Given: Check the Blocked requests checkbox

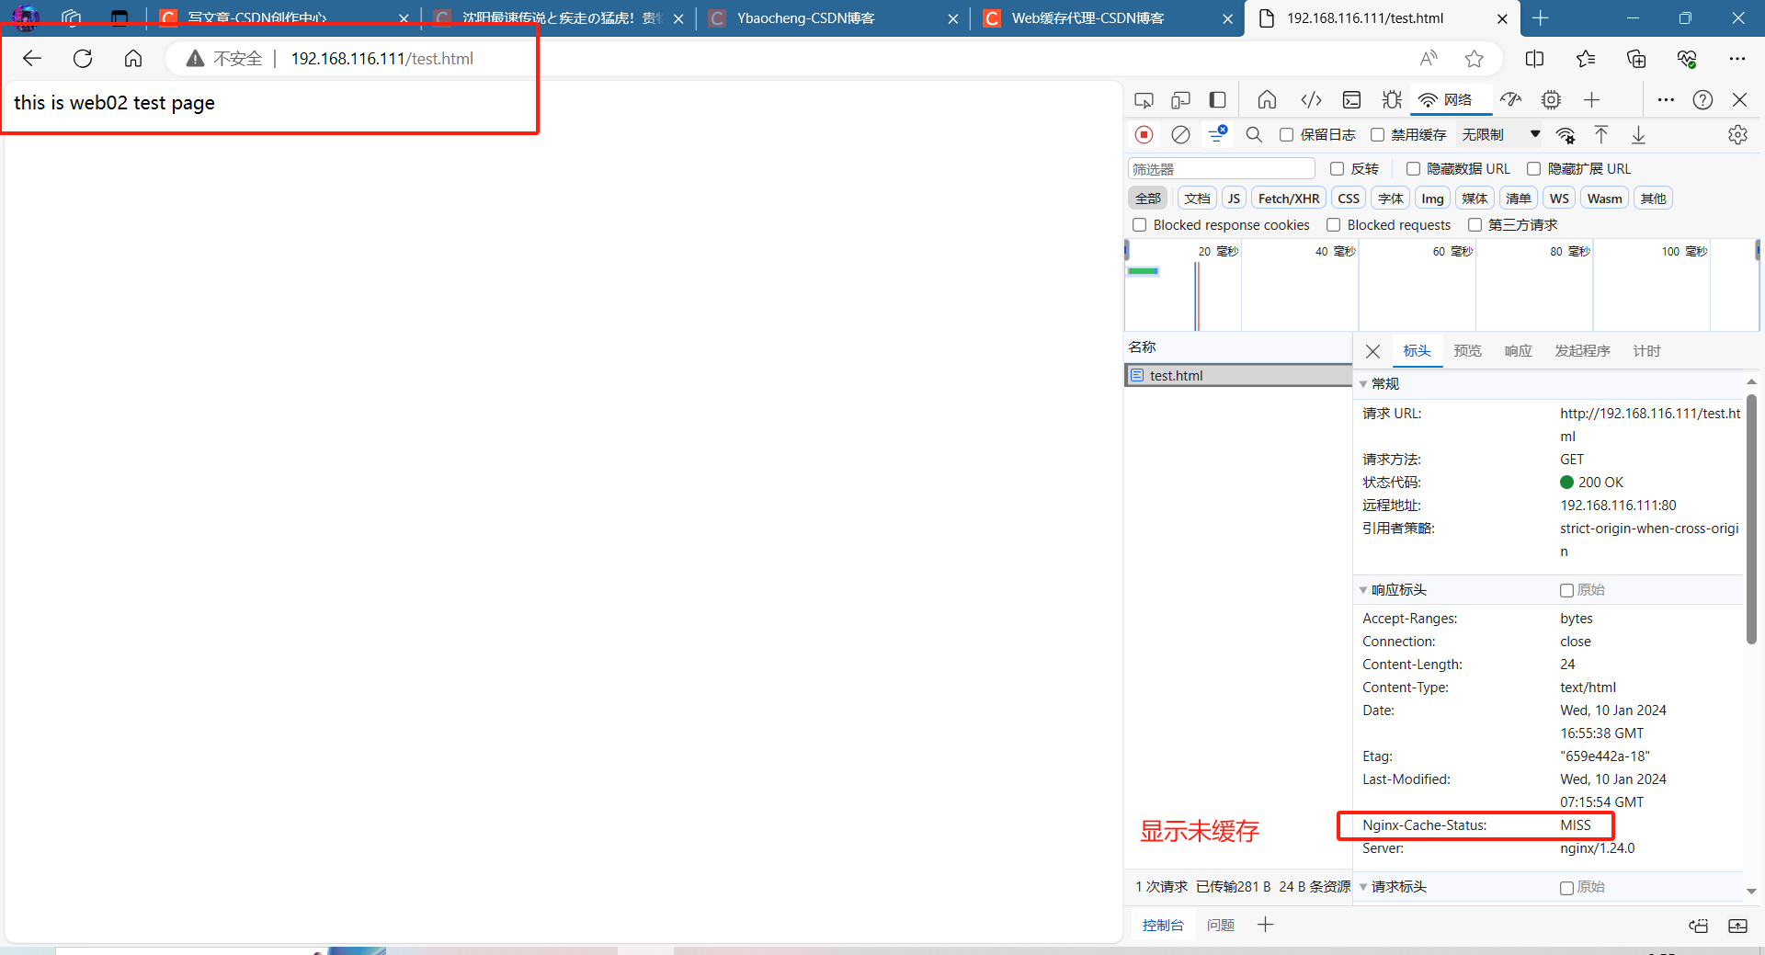Looking at the screenshot, I should pyautogui.click(x=1334, y=225).
